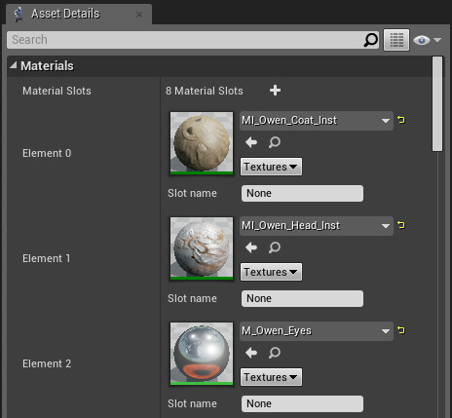Click the Material Slots property label
This screenshot has width=452, height=418.
click(56, 91)
